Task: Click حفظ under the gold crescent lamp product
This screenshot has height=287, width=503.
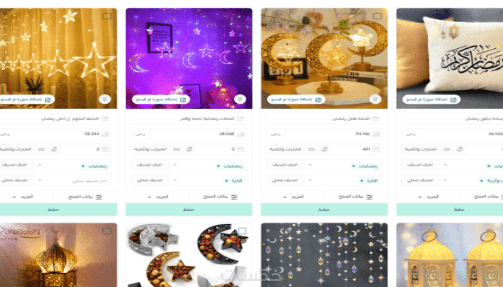Action: [324, 209]
